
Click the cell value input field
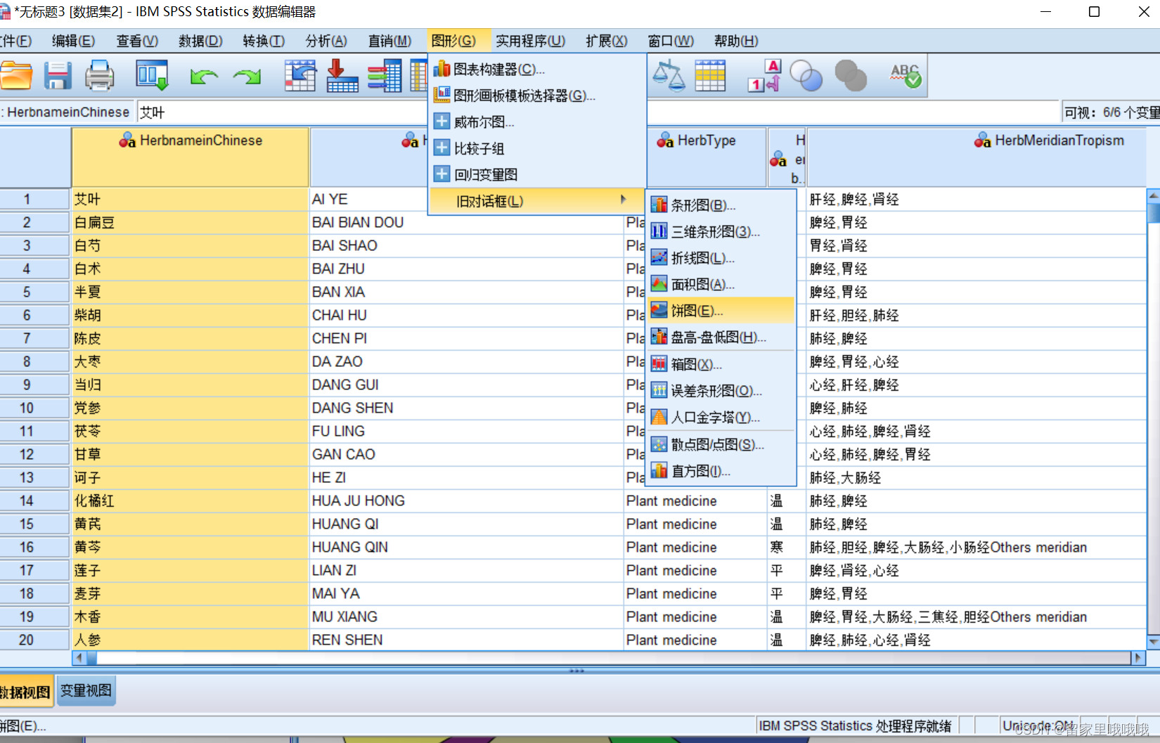[598, 112]
